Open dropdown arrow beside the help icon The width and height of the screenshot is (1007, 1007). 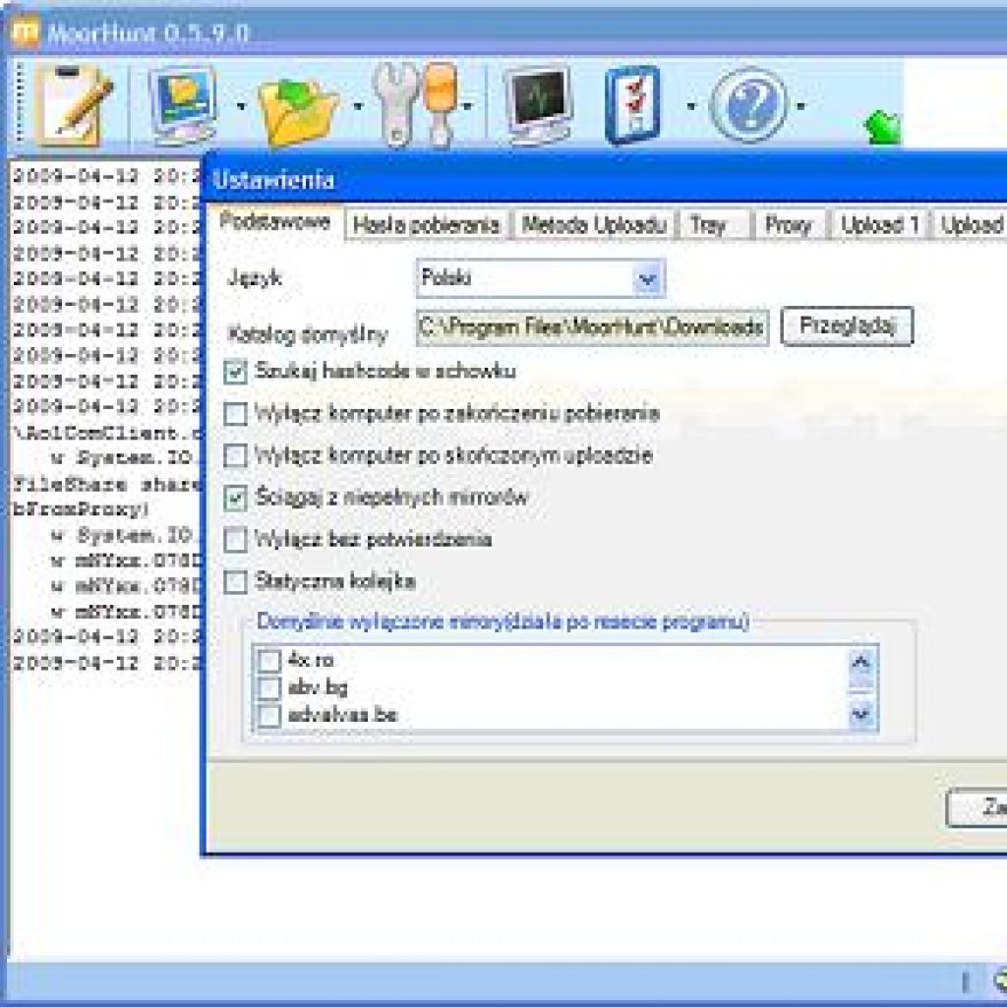(800, 106)
